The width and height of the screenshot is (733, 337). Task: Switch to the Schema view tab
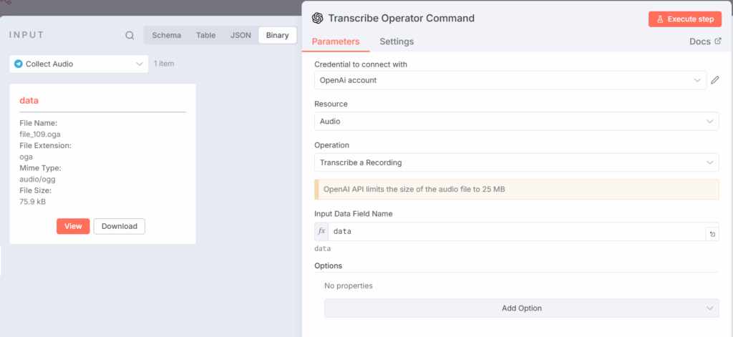166,35
